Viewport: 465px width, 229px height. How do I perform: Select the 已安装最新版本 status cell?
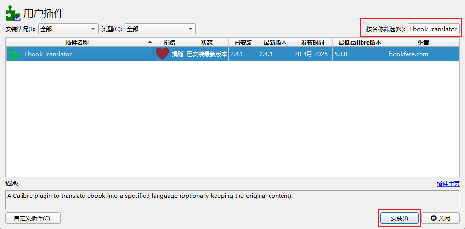(x=206, y=54)
